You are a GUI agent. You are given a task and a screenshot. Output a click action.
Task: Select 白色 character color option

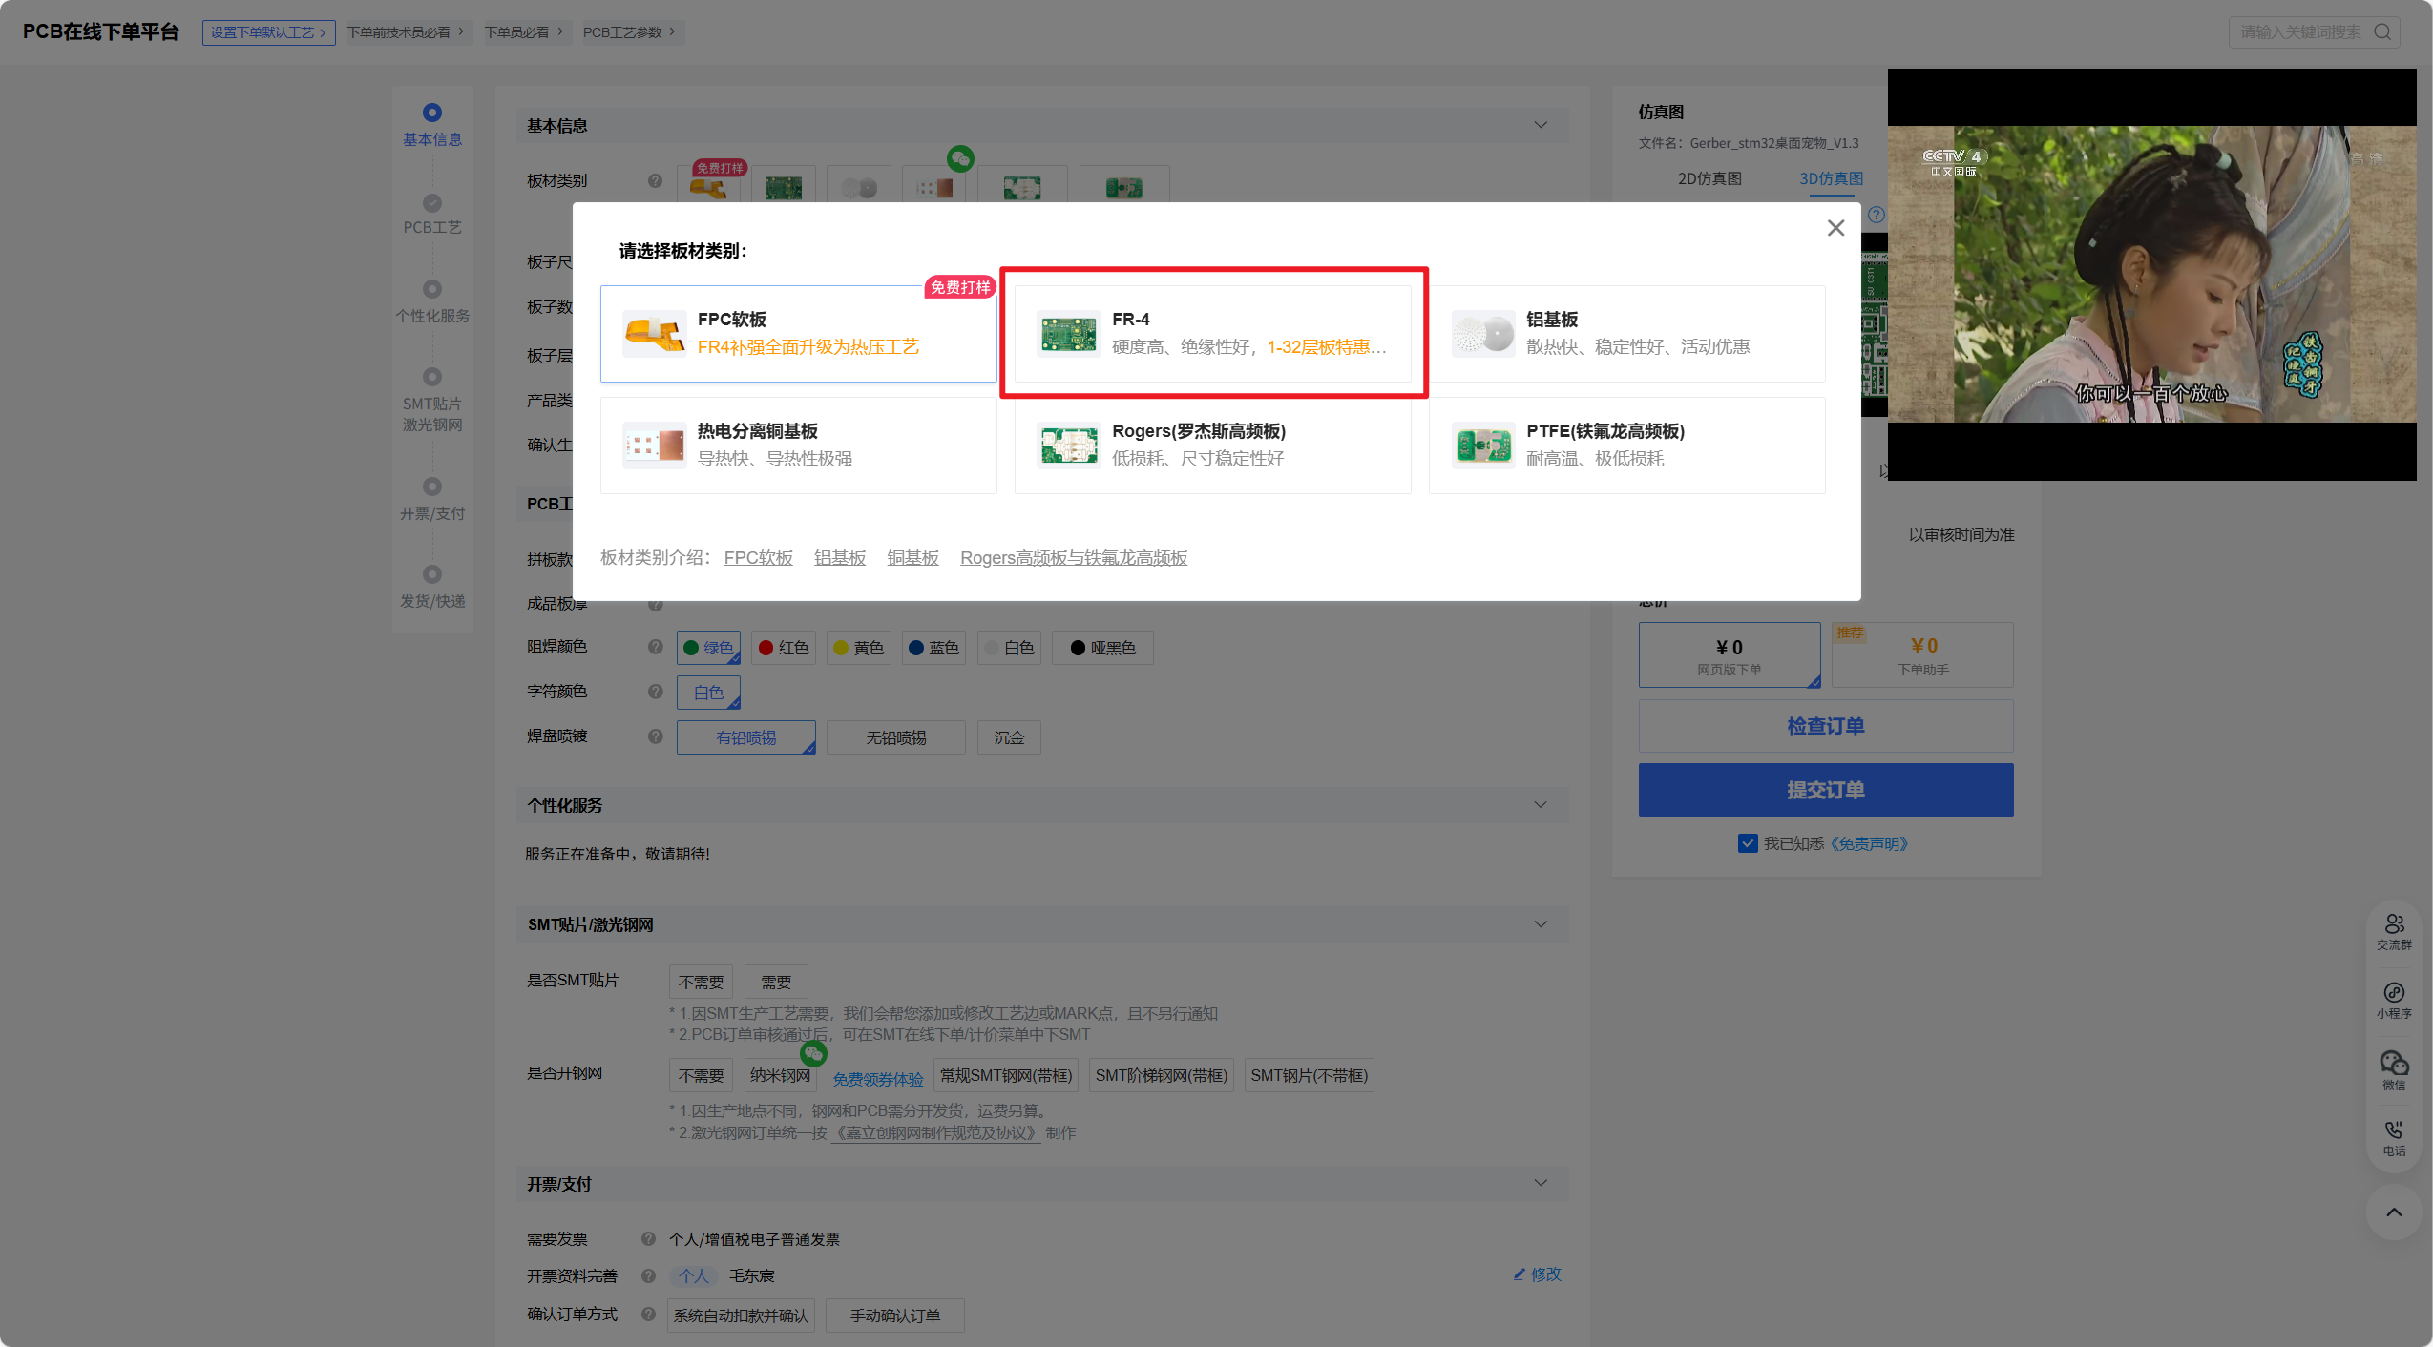click(708, 693)
